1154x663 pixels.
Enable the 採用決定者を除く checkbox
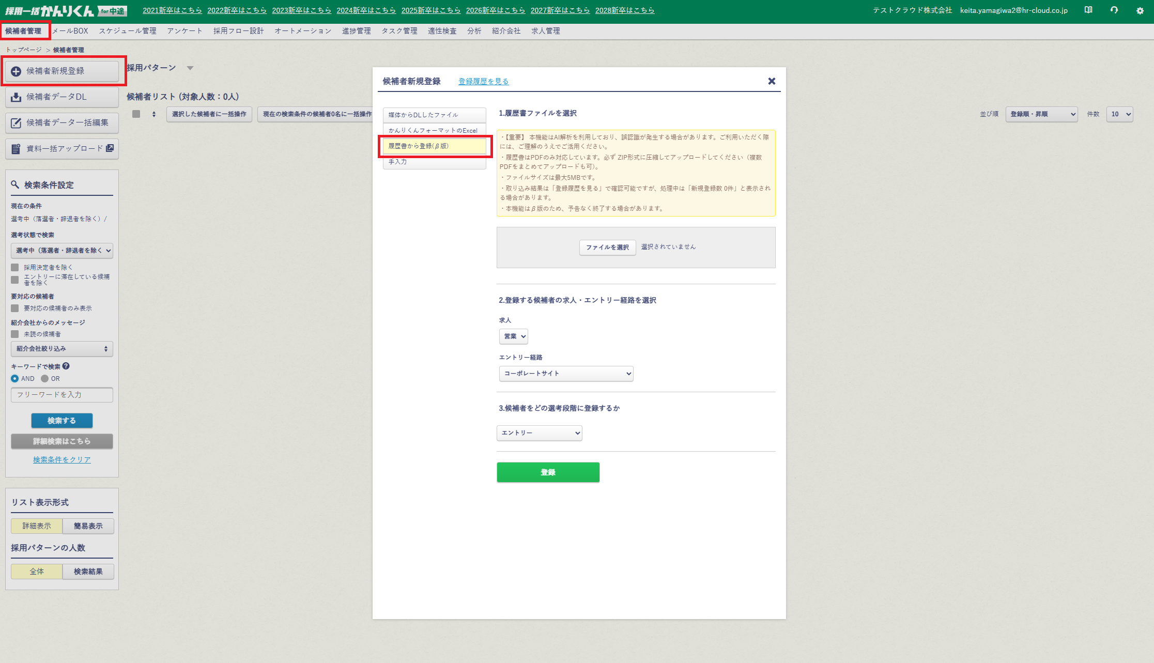(14, 267)
